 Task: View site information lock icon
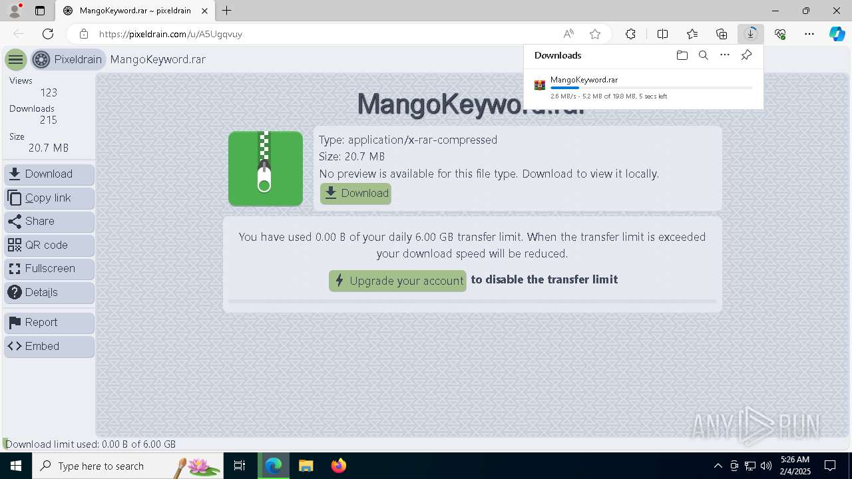(x=83, y=34)
